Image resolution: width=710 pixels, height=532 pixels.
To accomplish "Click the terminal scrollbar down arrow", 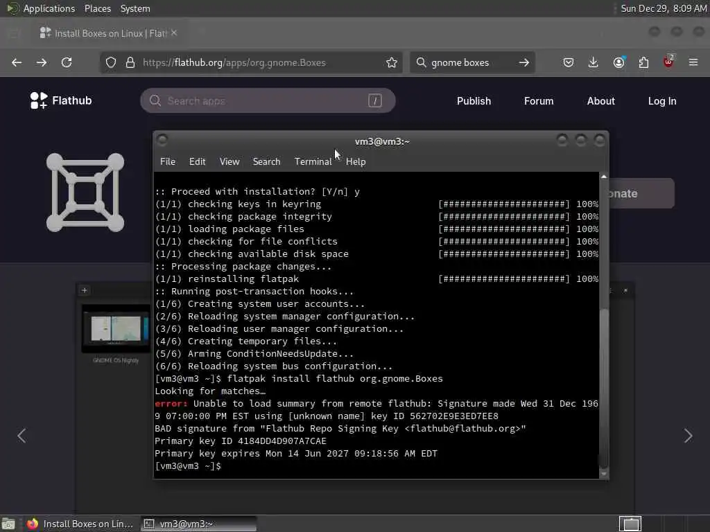I will click(x=604, y=474).
